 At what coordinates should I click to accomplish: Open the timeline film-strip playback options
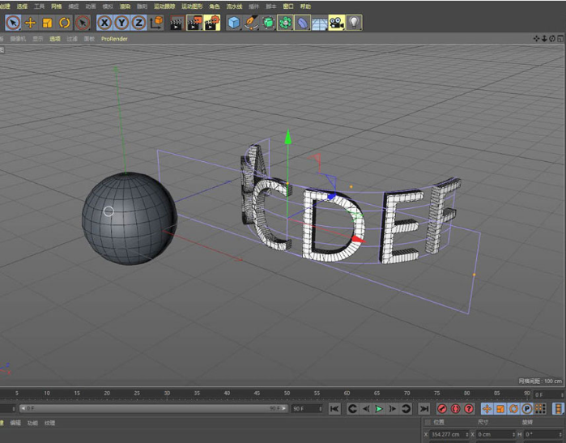pos(559,409)
